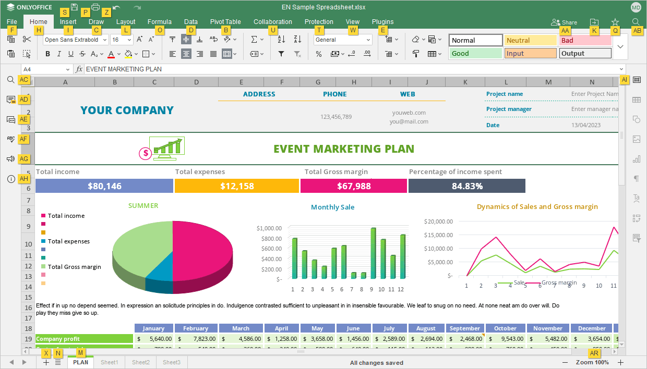Toggle Align center horizontal alignment
647x369 pixels.
tap(186, 54)
